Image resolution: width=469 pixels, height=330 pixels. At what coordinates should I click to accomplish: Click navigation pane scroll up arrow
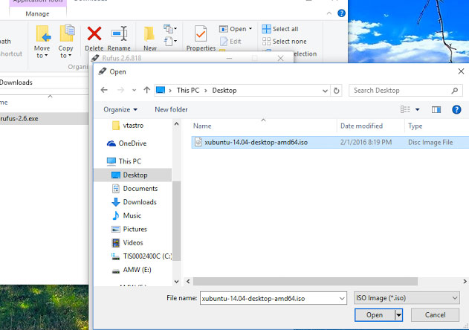click(x=176, y=124)
